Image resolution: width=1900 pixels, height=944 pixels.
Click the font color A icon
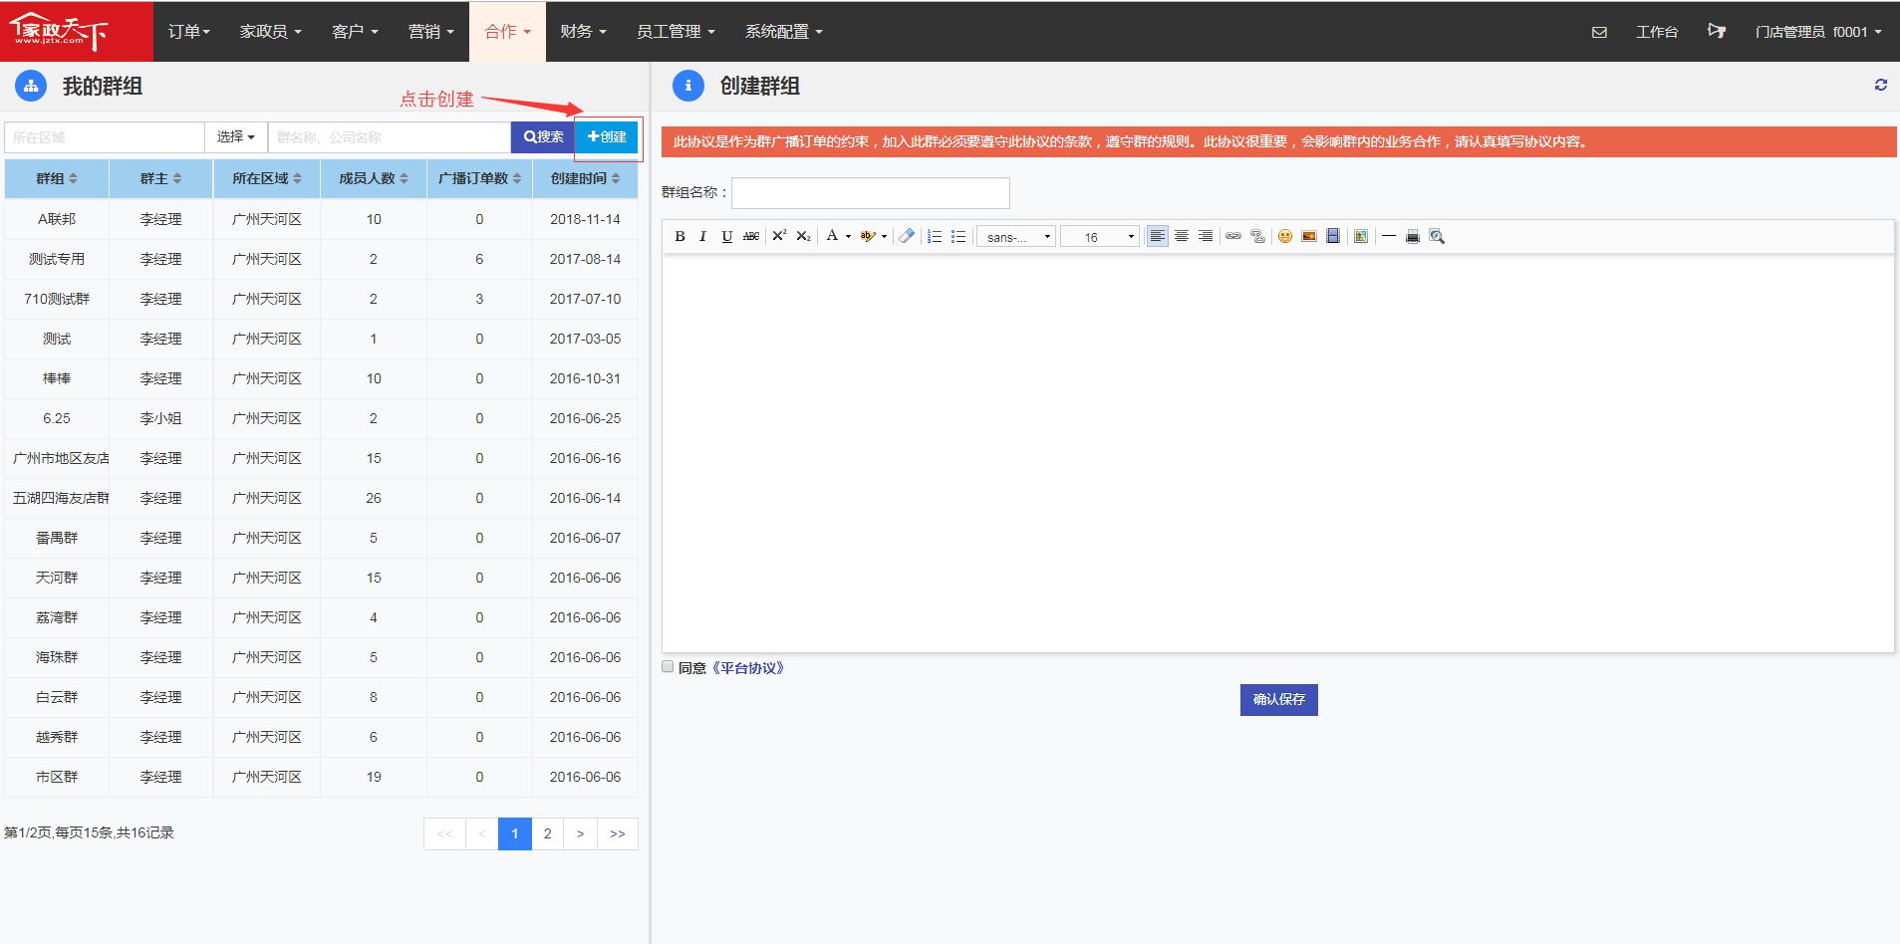832,236
